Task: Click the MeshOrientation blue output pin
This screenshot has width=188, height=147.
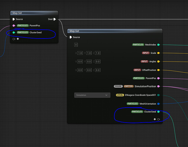Action: [159, 104]
